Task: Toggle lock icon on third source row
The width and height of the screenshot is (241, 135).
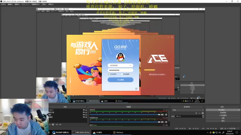Action: pos(86,115)
